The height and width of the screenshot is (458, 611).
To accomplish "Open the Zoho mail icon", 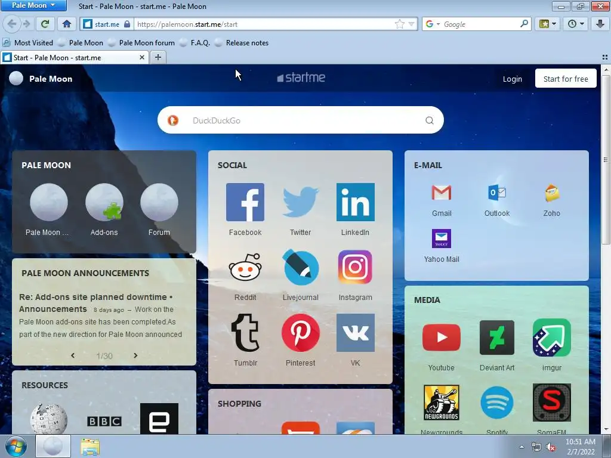I will click(x=552, y=193).
